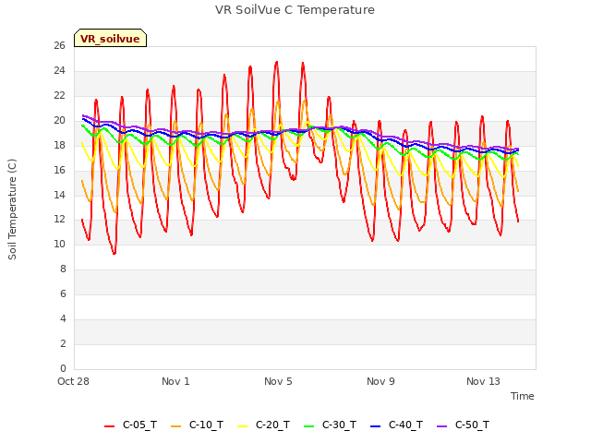Click the Nov 5 x-axis label
The image size is (591, 443).
[278, 381]
